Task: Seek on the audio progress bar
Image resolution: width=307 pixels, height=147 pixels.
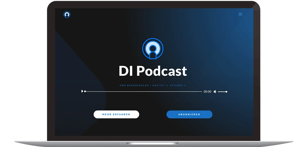Action: tap(143, 91)
